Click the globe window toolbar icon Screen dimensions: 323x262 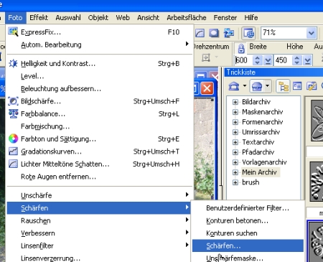pyautogui.click(x=248, y=33)
